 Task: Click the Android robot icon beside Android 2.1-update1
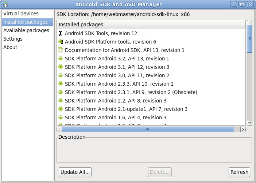coord(61,109)
